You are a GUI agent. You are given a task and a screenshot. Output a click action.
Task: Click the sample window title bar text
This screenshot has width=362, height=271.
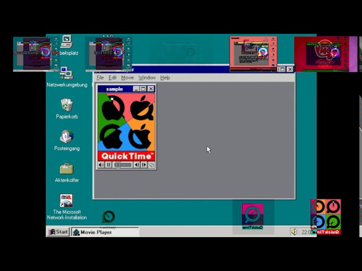pos(114,89)
